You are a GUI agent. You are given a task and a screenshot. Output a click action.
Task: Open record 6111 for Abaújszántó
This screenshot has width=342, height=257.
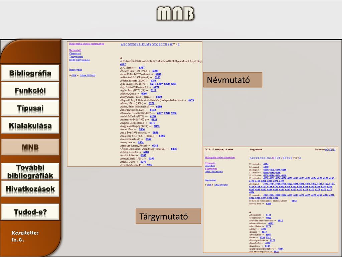(x=268, y=215)
